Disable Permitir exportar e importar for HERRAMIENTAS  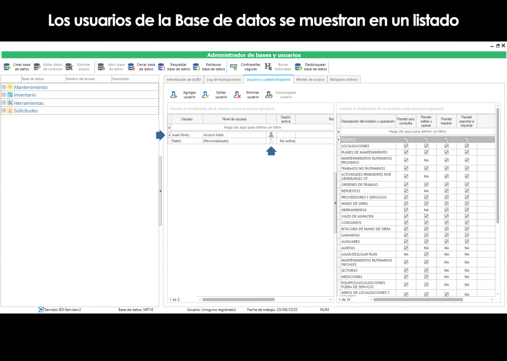[x=466, y=210]
